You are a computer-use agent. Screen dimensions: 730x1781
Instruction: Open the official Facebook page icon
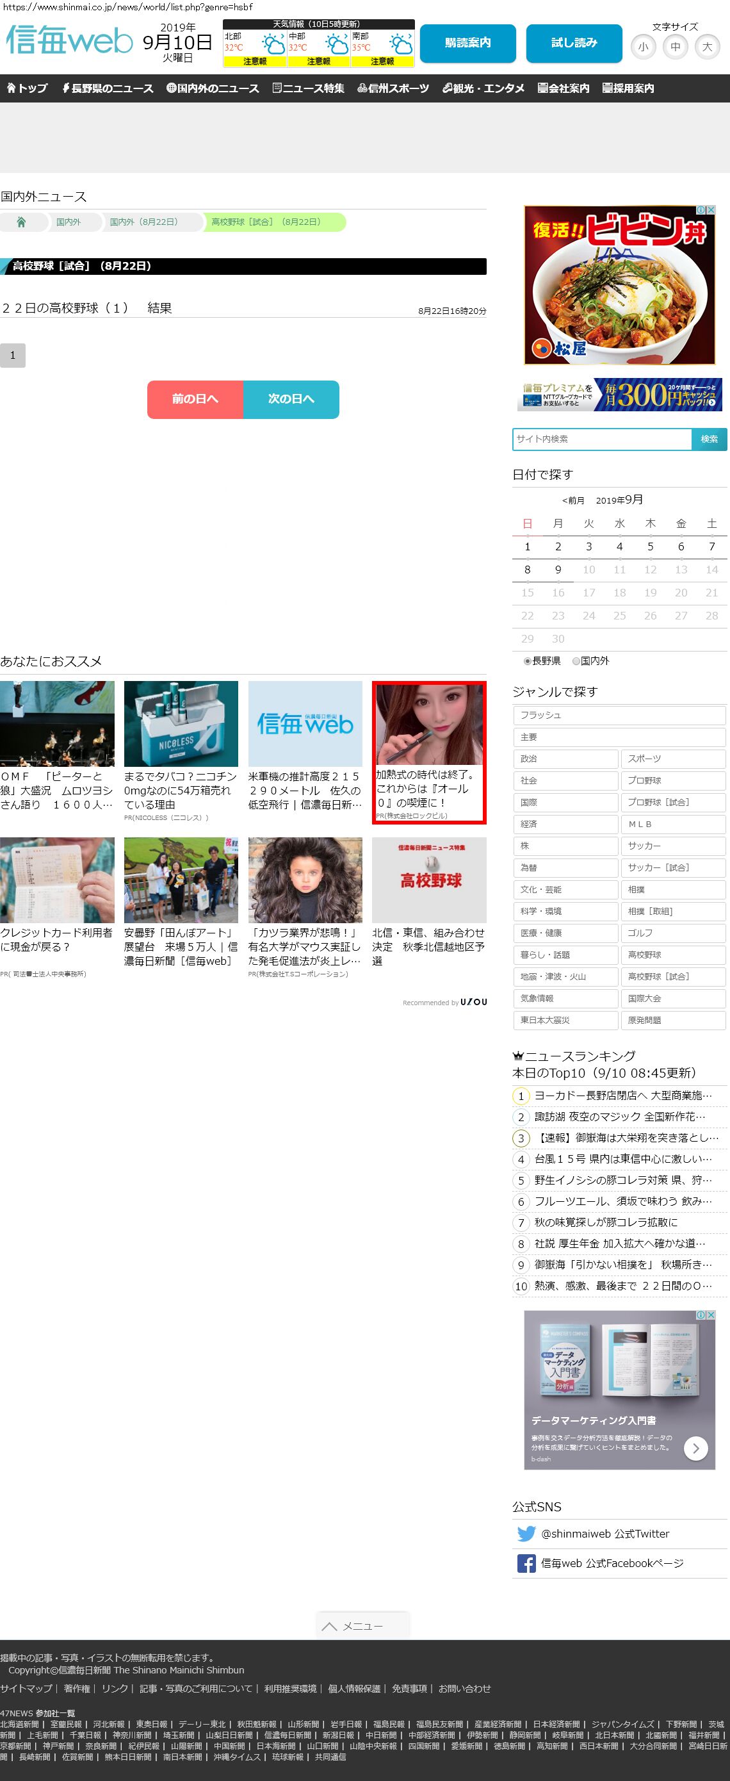[x=526, y=1563]
